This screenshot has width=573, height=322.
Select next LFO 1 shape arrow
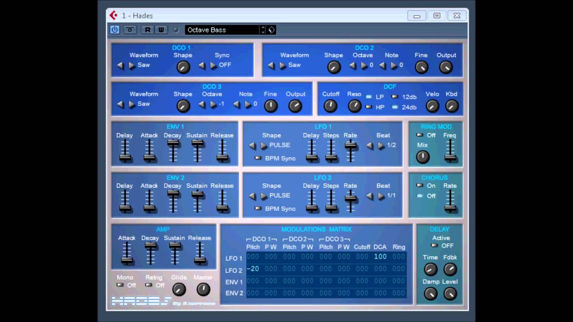[264, 146]
